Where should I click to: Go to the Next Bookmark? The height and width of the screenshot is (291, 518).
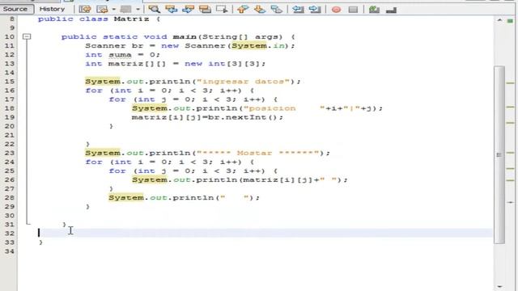tap(260, 9)
